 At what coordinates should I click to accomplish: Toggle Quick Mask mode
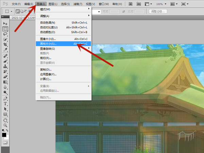point(5,142)
